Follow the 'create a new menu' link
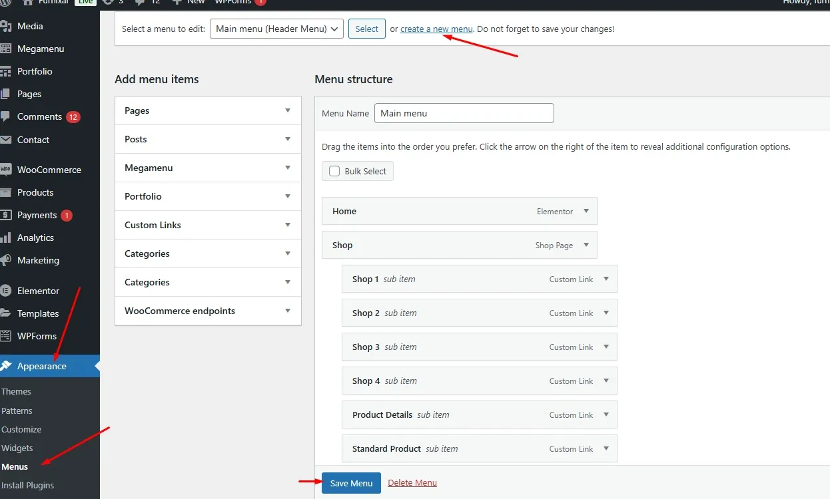 436,29
